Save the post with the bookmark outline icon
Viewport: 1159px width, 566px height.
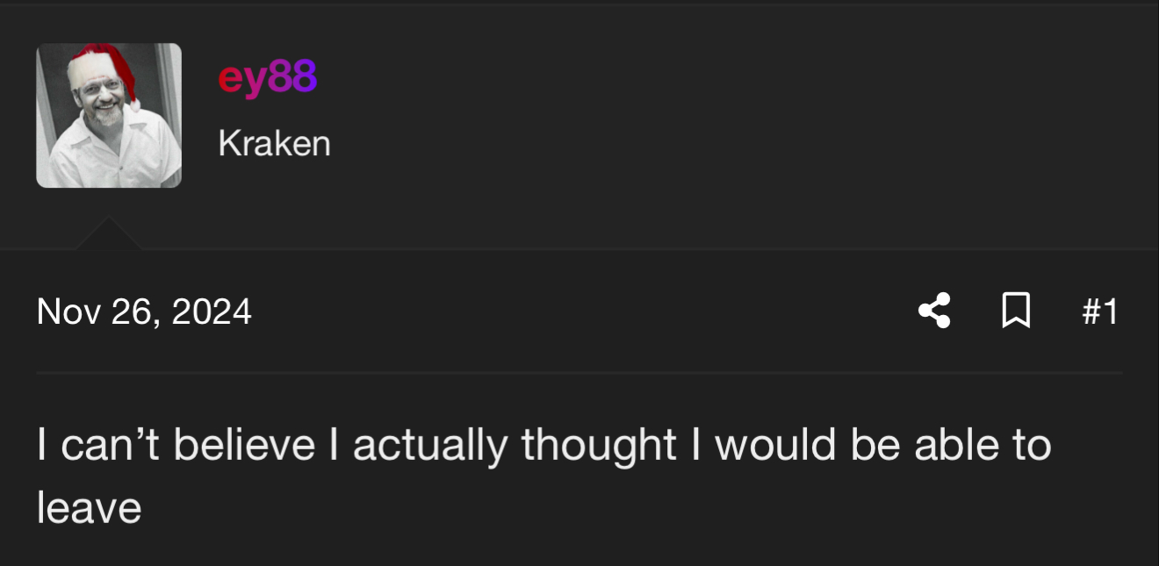pyautogui.click(x=1016, y=312)
